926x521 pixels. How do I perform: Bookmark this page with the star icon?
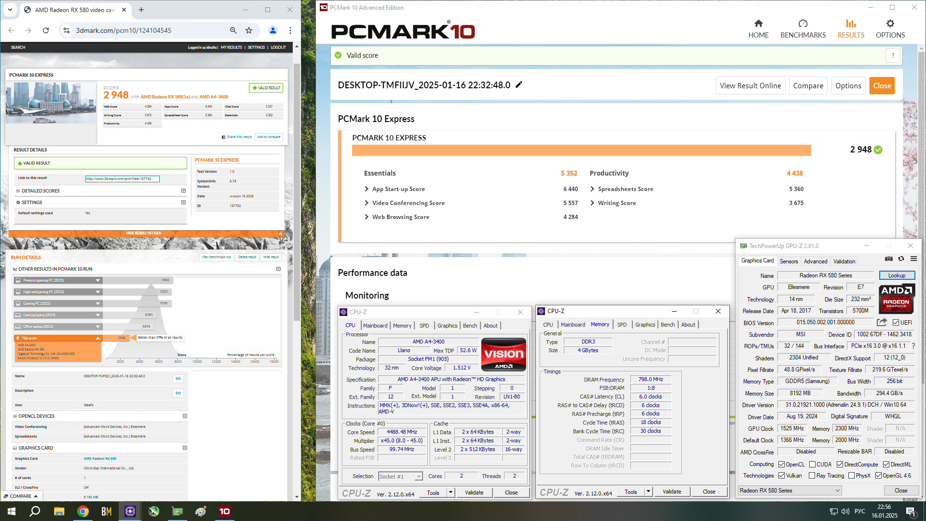coord(249,30)
